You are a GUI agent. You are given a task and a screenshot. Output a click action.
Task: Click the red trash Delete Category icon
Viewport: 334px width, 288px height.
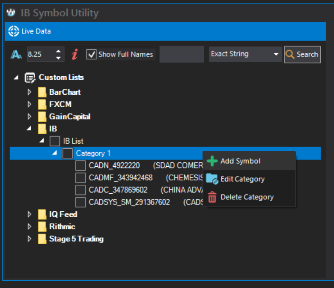(x=212, y=197)
